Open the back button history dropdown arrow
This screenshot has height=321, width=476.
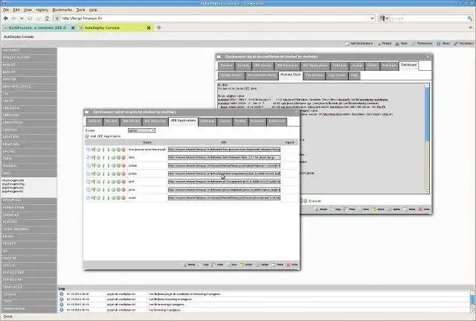(x=22, y=18)
